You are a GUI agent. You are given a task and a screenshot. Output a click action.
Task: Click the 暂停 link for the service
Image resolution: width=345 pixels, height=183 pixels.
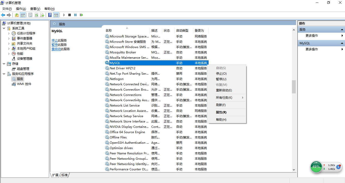click(55, 45)
